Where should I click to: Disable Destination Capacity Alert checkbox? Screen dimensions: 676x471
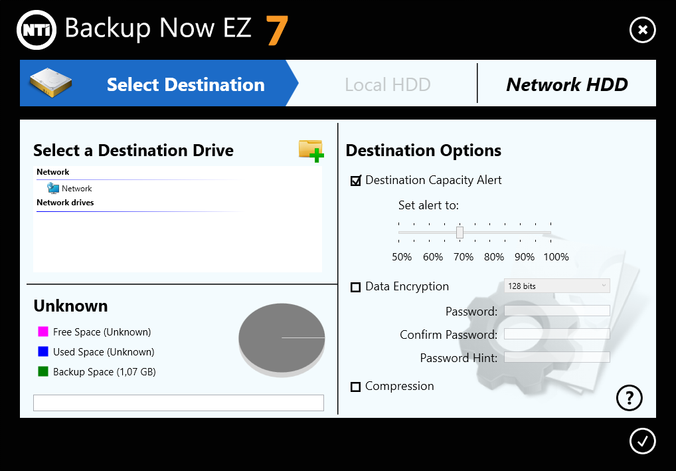click(356, 181)
